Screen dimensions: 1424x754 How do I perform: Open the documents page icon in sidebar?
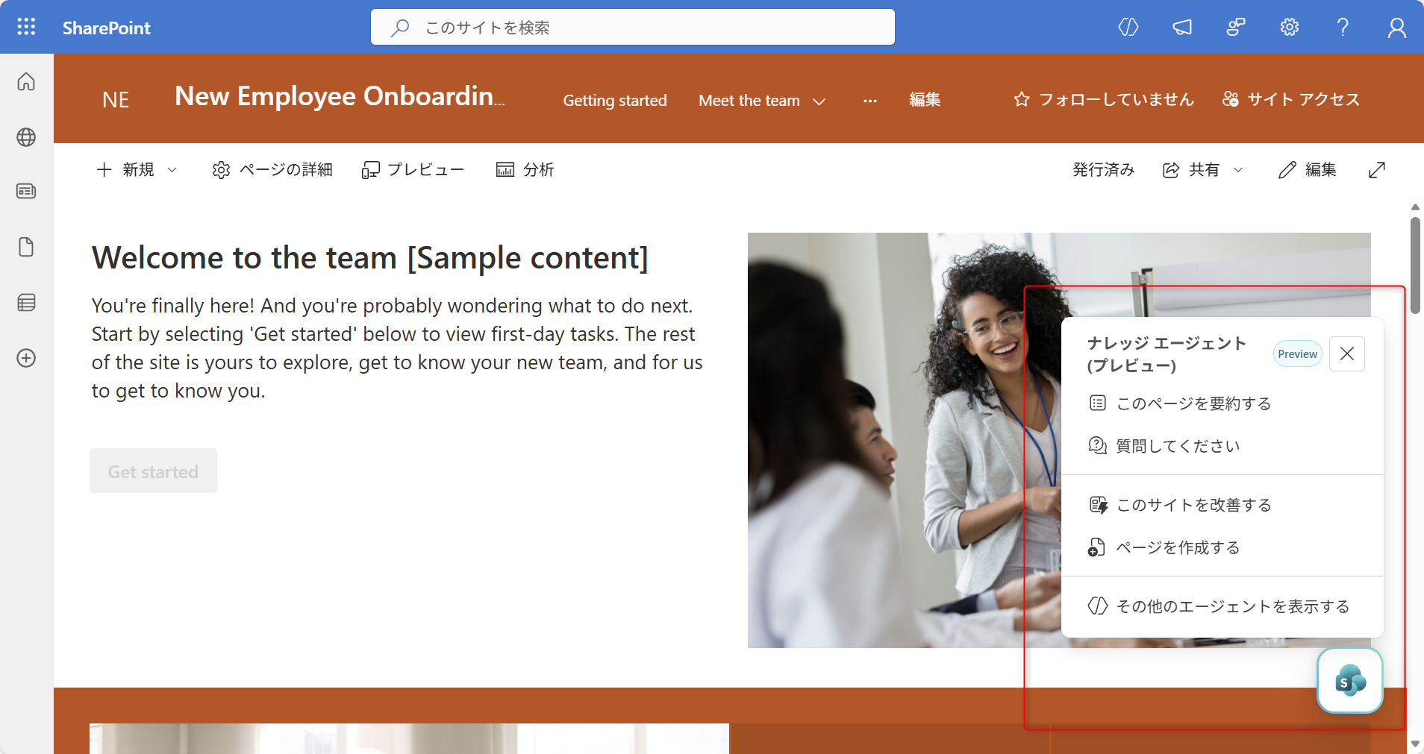pos(26,247)
